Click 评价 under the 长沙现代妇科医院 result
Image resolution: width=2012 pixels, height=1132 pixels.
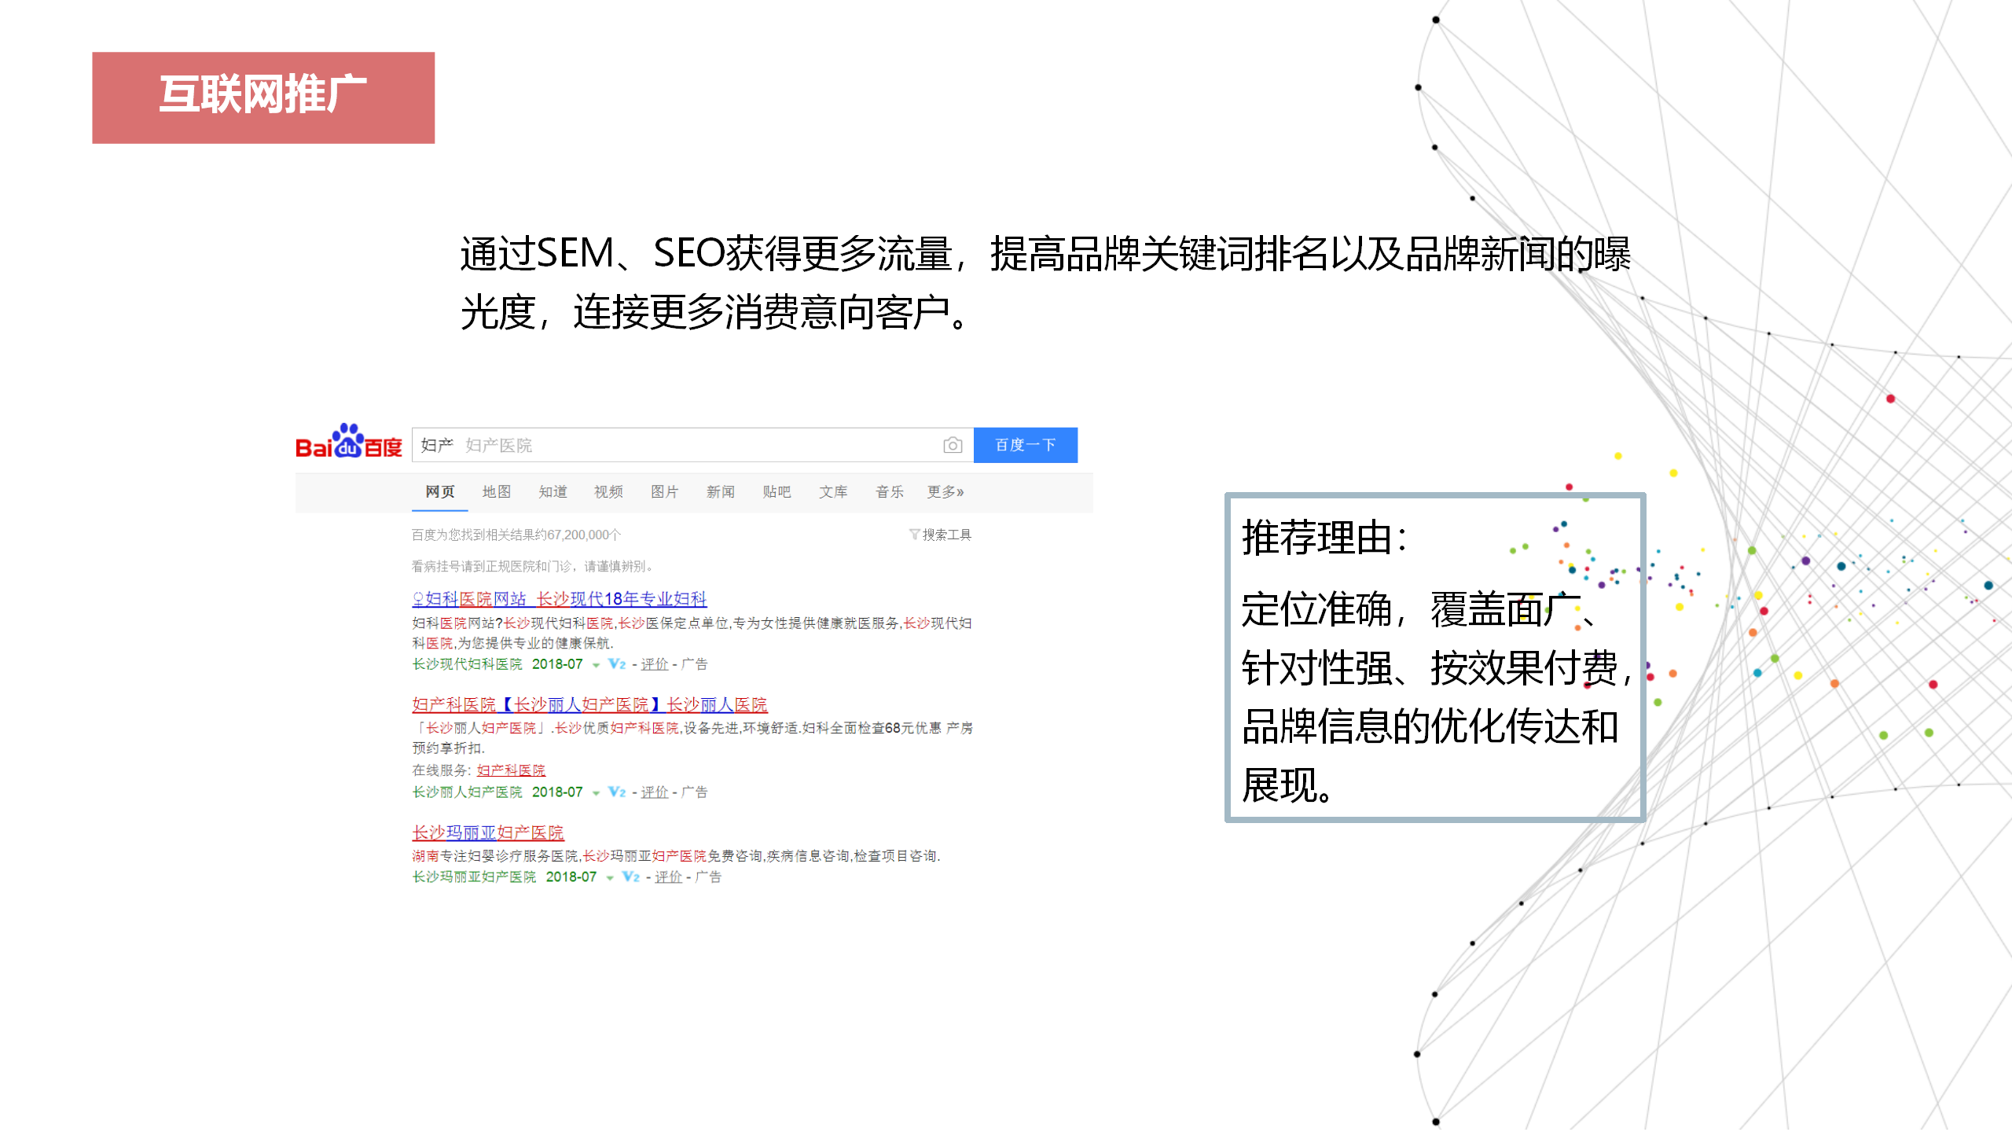point(655,664)
